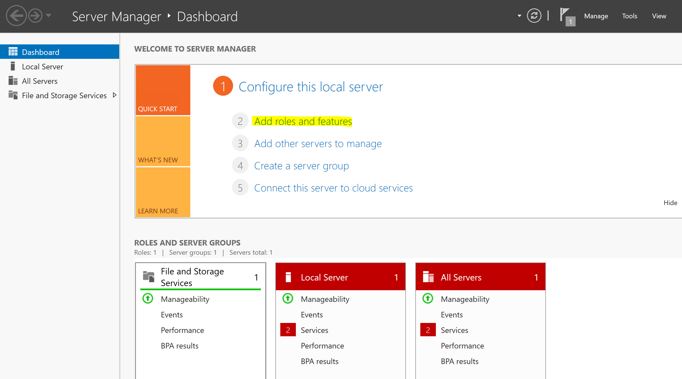Click green Manageability icon in All Servers tile
The height and width of the screenshot is (379, 682).
coord(428,299)
